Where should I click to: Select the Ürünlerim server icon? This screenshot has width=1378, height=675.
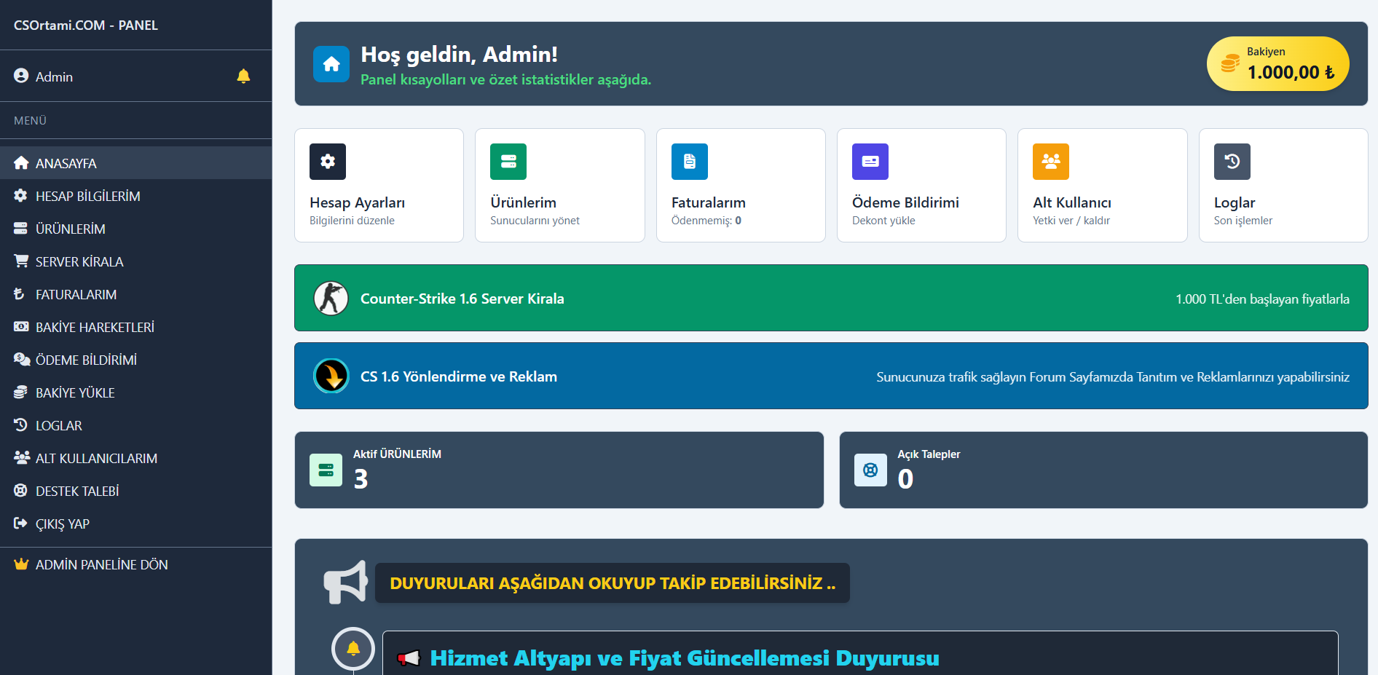pos(508,161)
